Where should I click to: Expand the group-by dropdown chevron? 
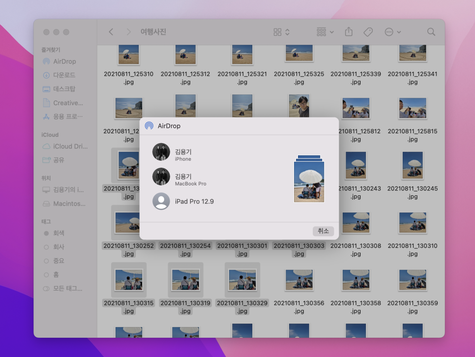coord(332,32)
